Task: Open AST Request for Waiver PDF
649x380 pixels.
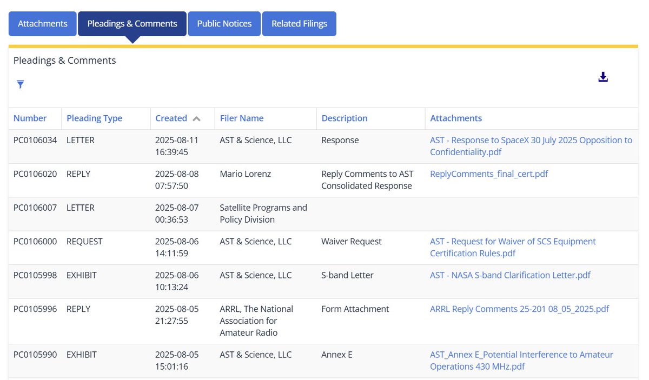Action: point(513,248)
